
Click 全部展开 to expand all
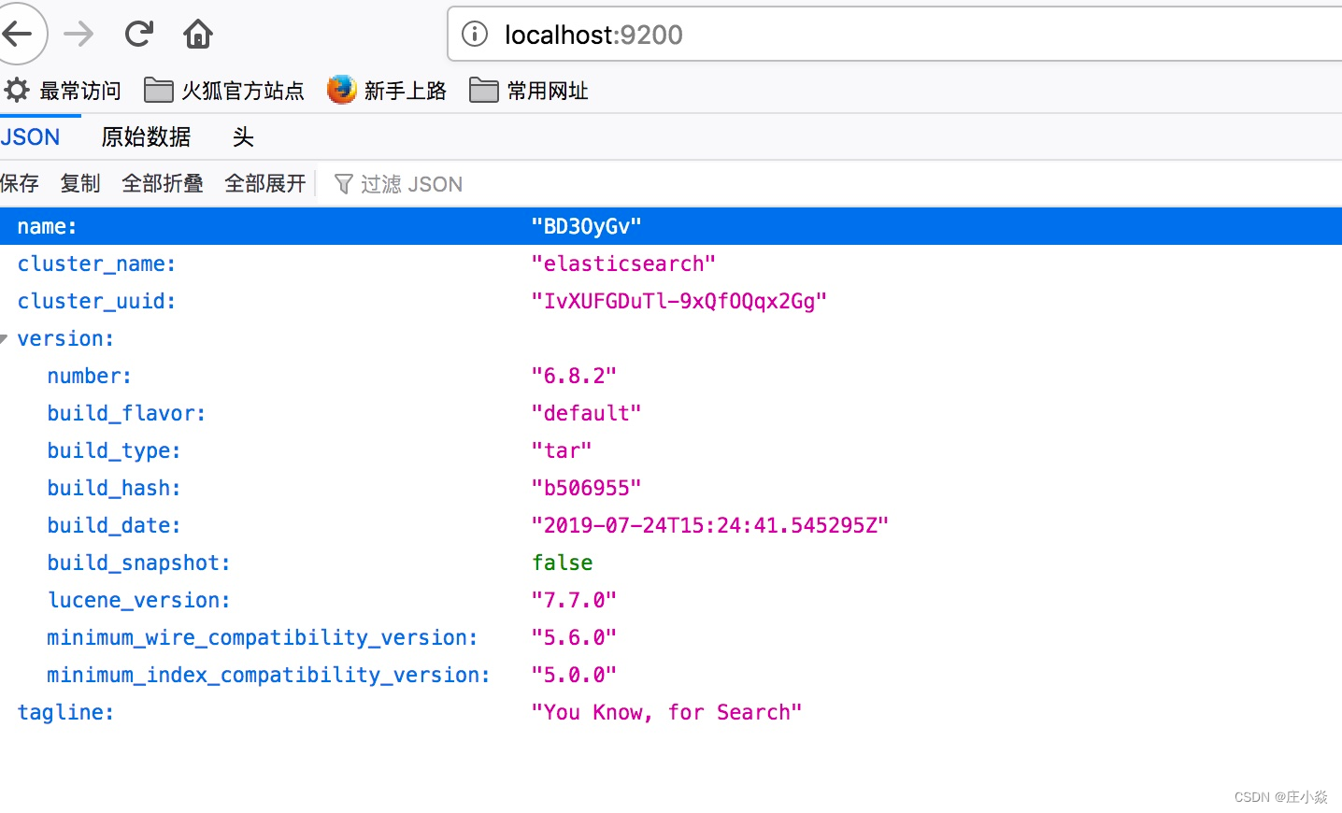tap(265, 183)
